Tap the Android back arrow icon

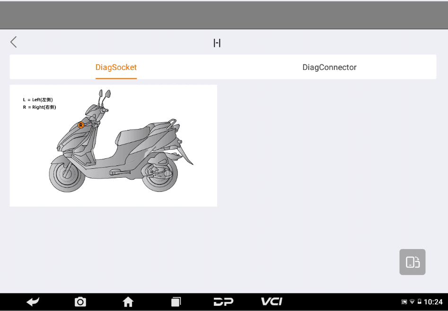coord(33,302)
